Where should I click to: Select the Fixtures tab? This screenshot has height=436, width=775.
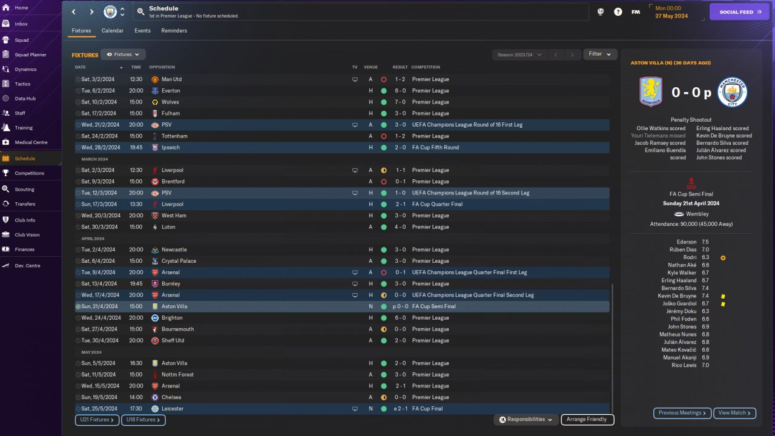coord(81,31)
